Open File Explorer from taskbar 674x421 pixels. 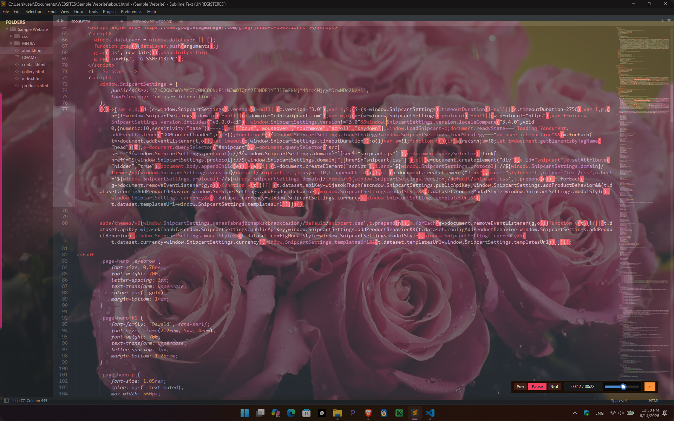pos(337,413)
